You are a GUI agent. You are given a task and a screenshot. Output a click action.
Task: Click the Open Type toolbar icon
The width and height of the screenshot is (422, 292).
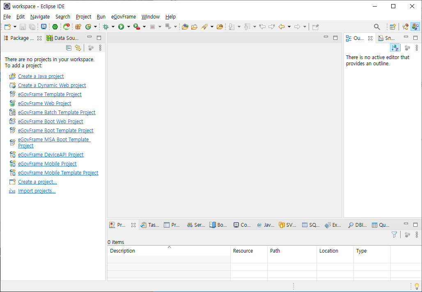pyautogui.click(x=185, y=27)
